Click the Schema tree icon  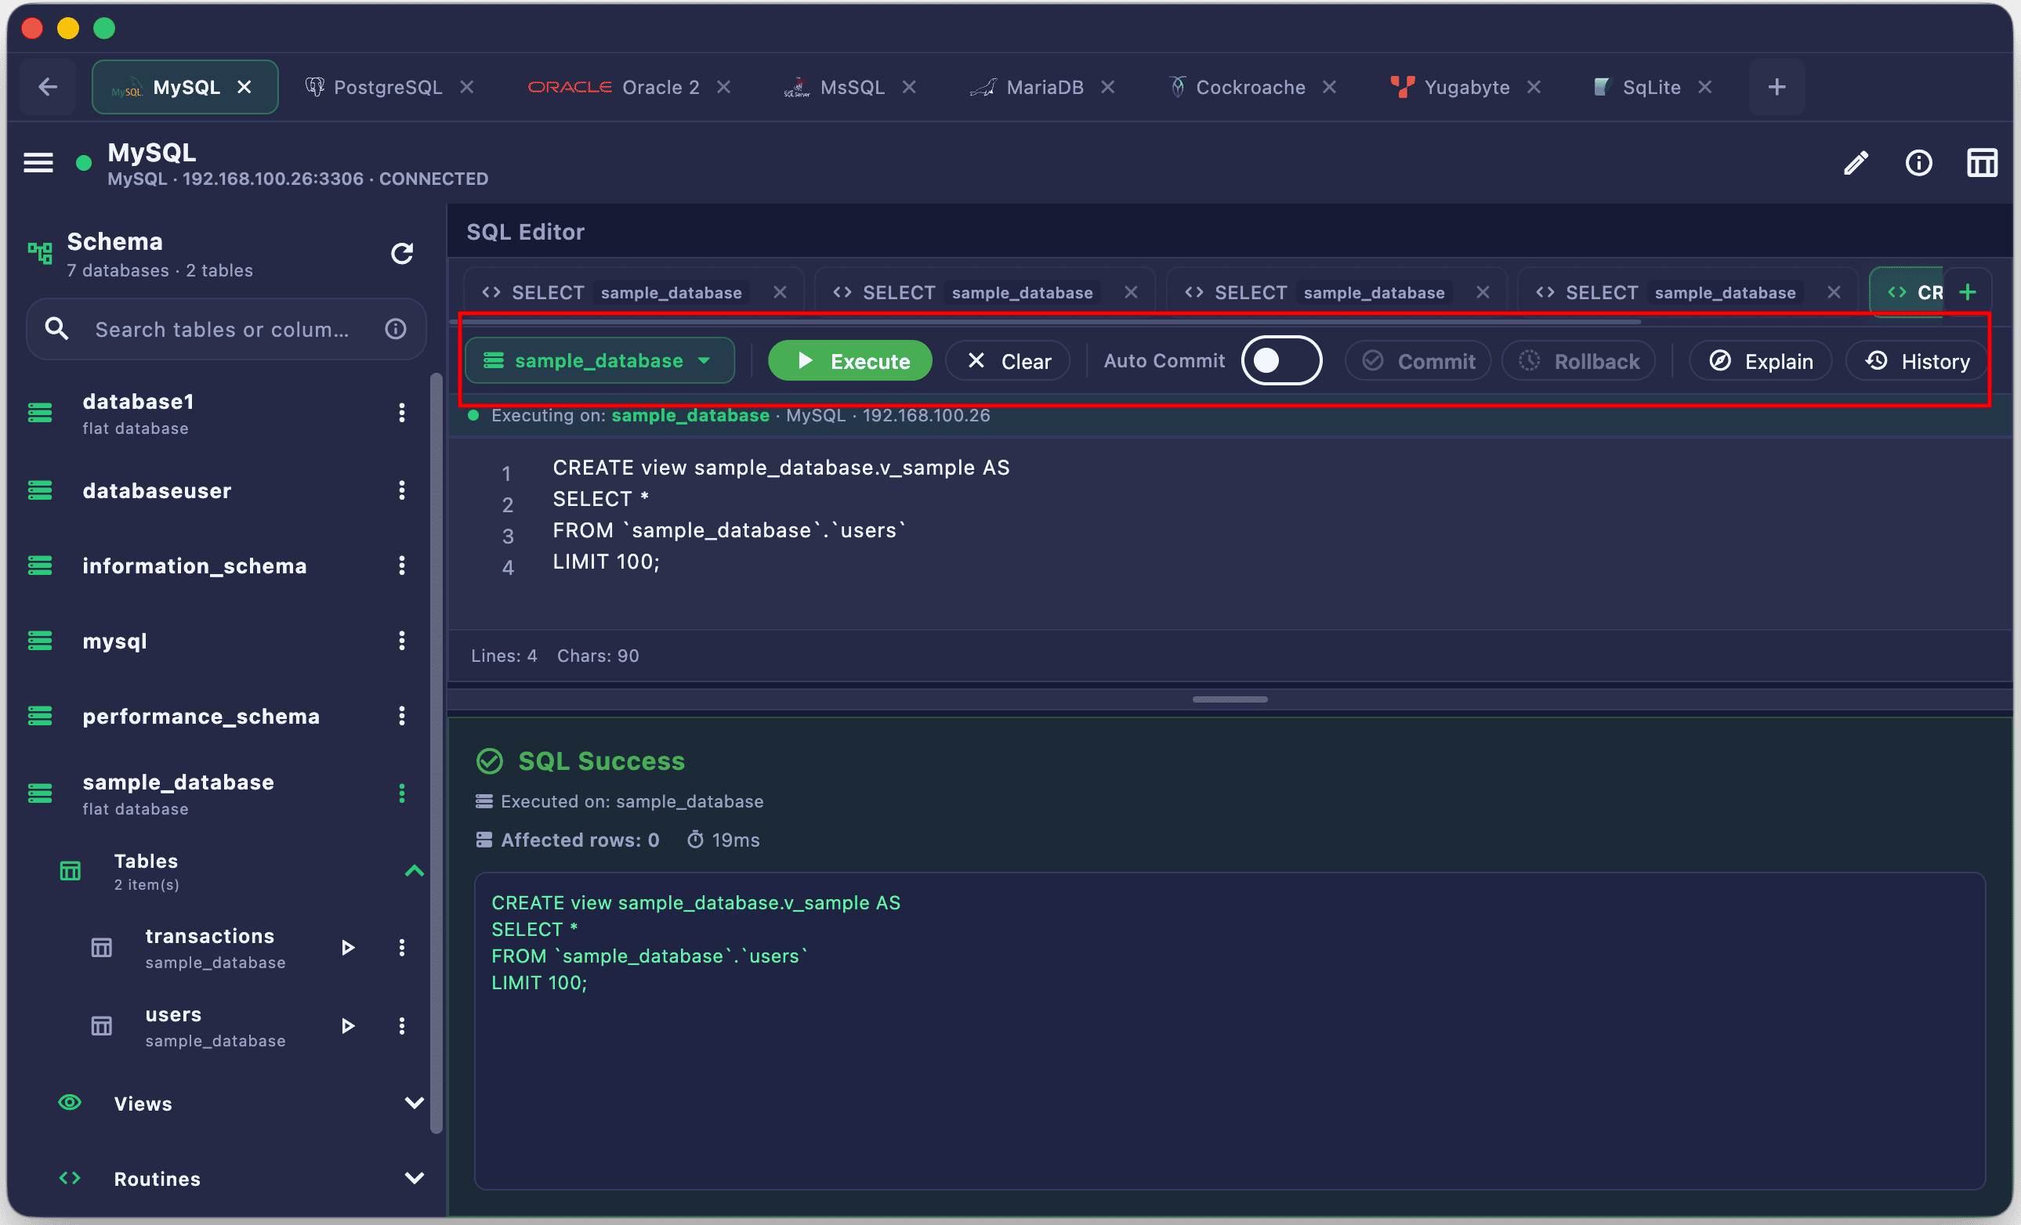tap(39, 252)
